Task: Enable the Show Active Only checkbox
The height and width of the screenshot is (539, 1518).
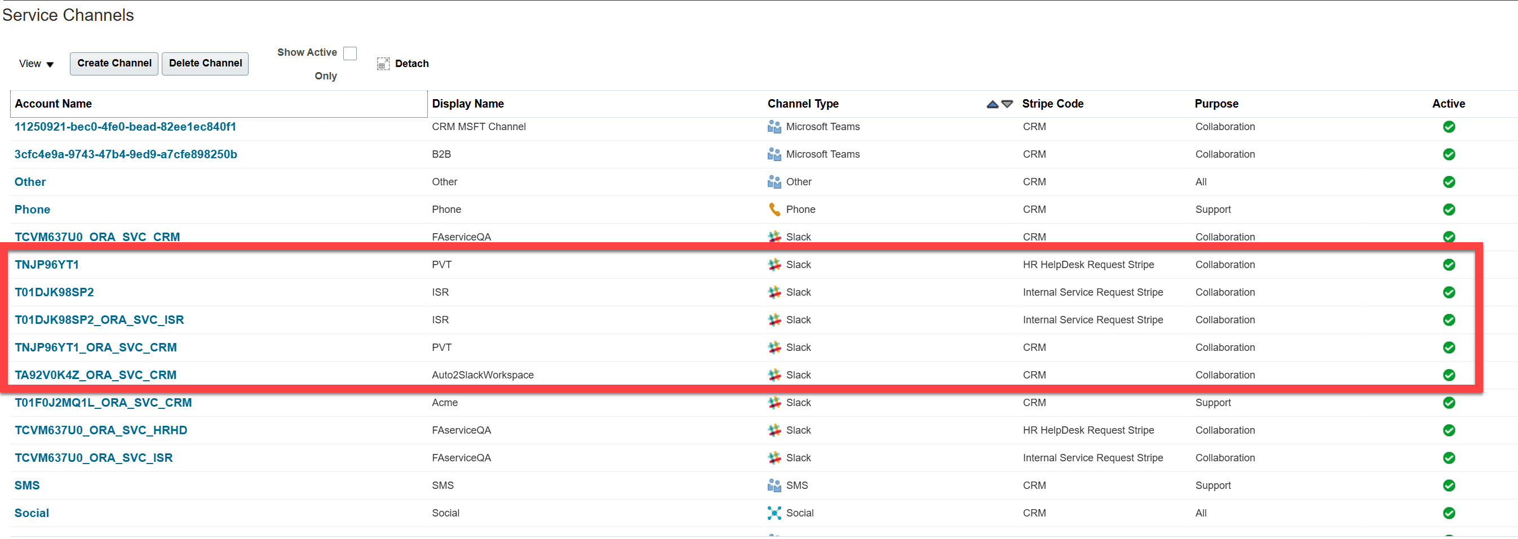Action: point(350,54)
